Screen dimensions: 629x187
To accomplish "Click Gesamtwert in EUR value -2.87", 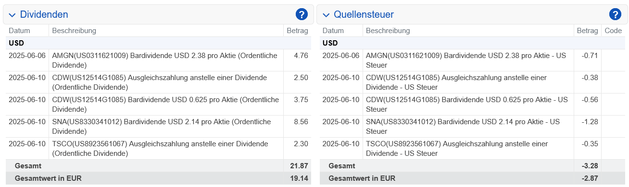I will (590, 178).
